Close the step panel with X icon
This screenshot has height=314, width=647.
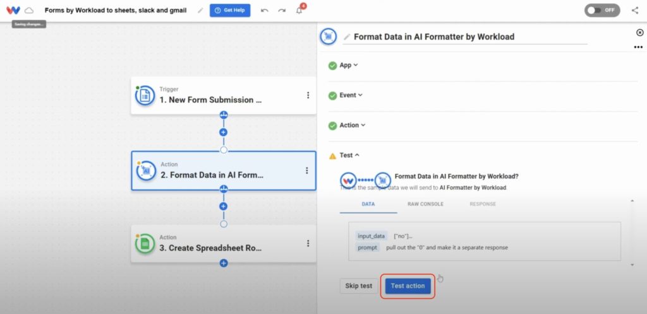pyautogui.click(x=639, y=33)
